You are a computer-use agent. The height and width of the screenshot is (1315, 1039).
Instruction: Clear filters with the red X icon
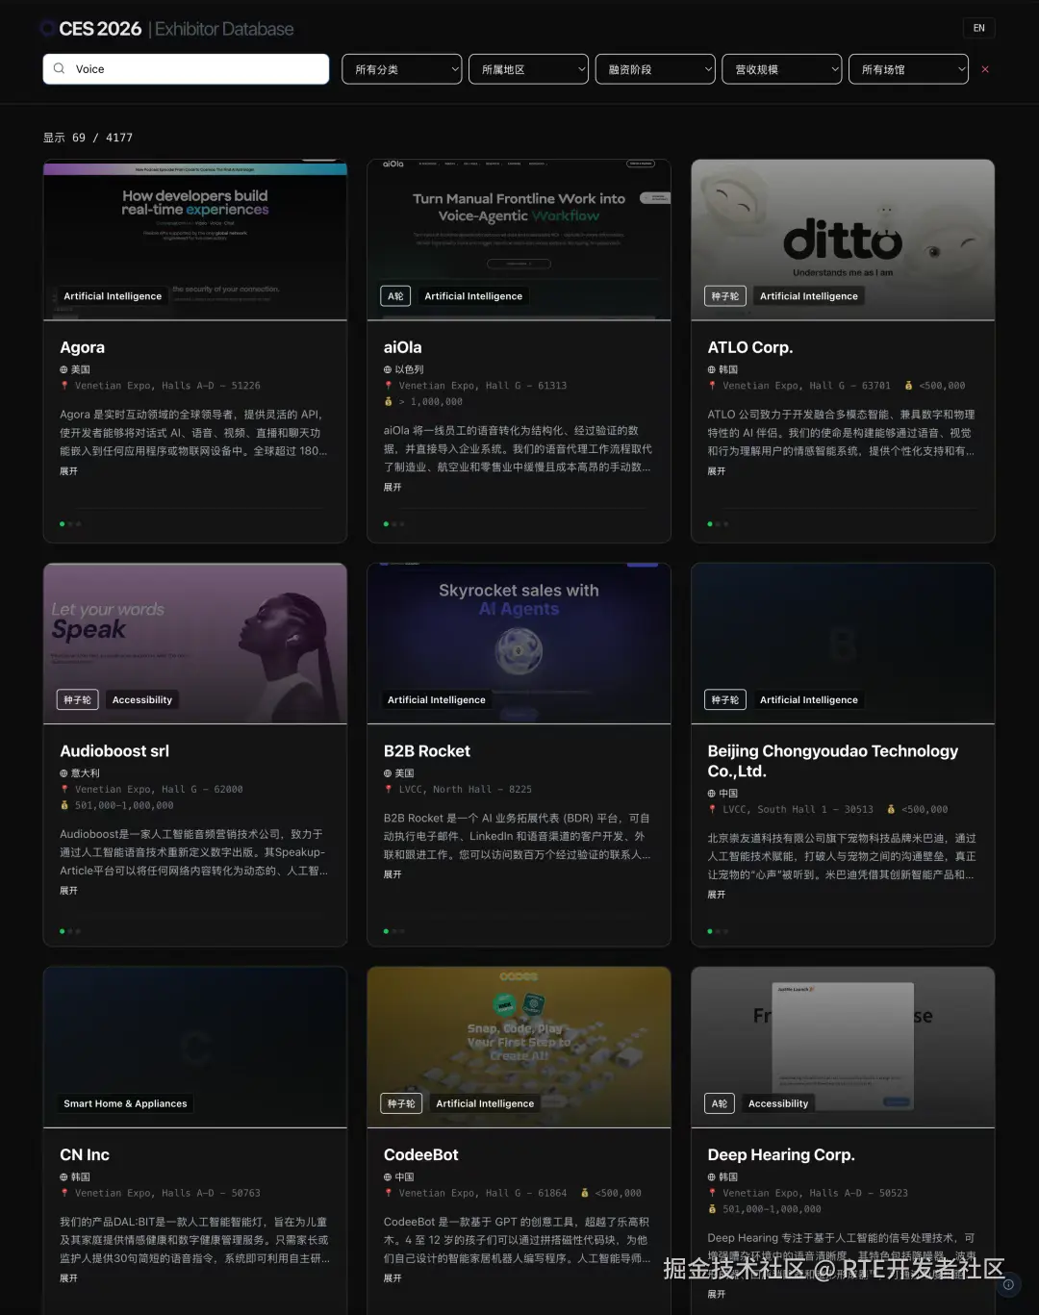tap(984, 69)
